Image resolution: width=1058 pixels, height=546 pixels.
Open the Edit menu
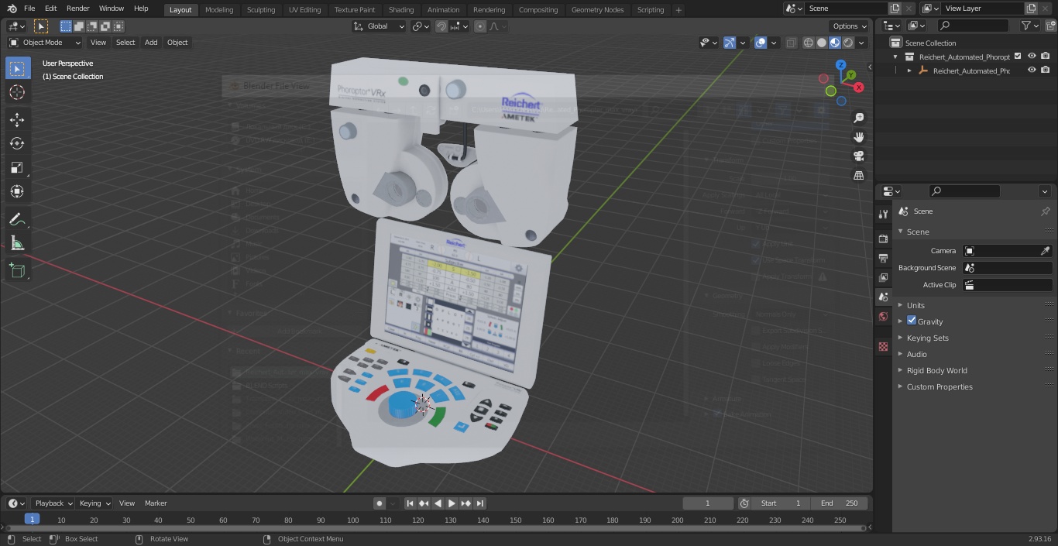tap(50, 9)
